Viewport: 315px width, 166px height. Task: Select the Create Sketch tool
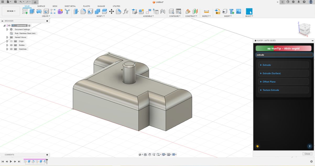click(25, 11)
